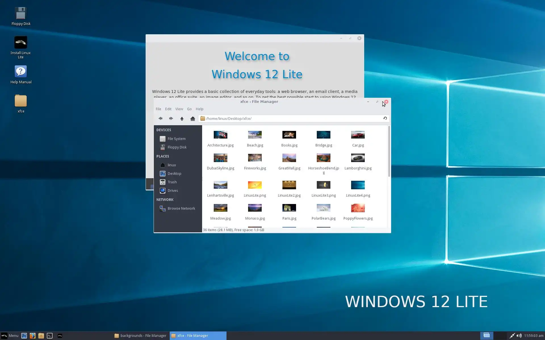
Task: Select the Install Linux Lite desktop icon
Action: tap(20, 43)
